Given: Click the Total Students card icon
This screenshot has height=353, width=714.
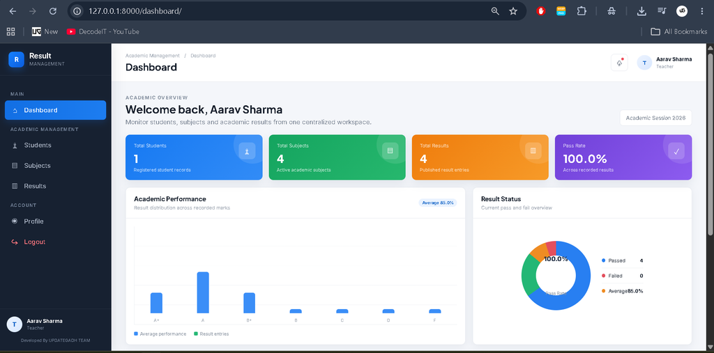Looking at the screenshot, I should click(247, 151).
